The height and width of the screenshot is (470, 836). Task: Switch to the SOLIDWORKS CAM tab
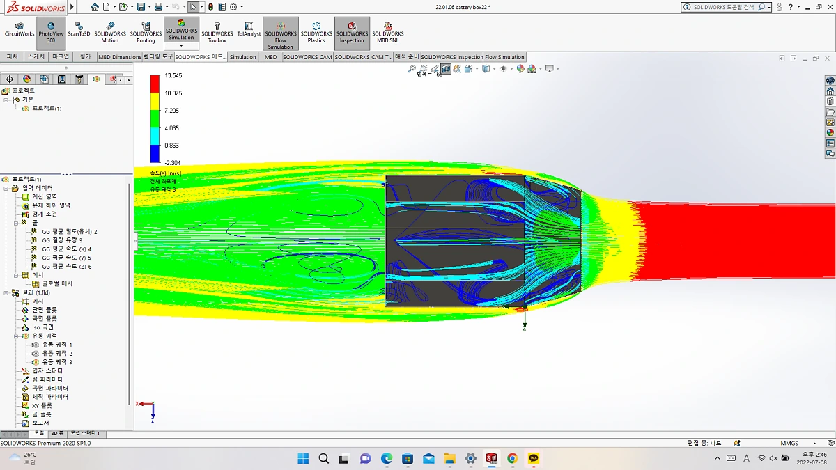point(307,57)
